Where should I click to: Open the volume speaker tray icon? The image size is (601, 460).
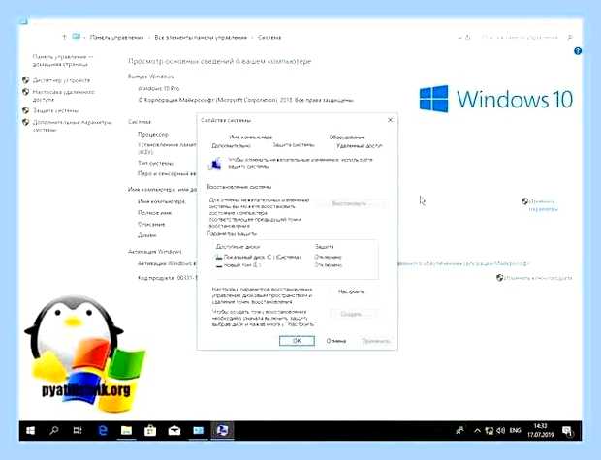(500, 431)
